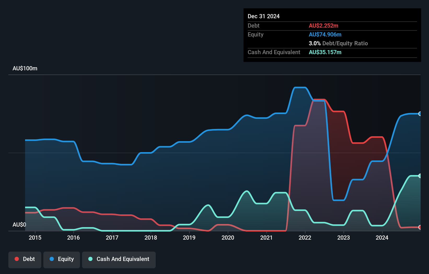The height and width of the screenshot is (274, 429).
Task: Click the 2023 x-axis label
Action: click(x=344, y=238)
